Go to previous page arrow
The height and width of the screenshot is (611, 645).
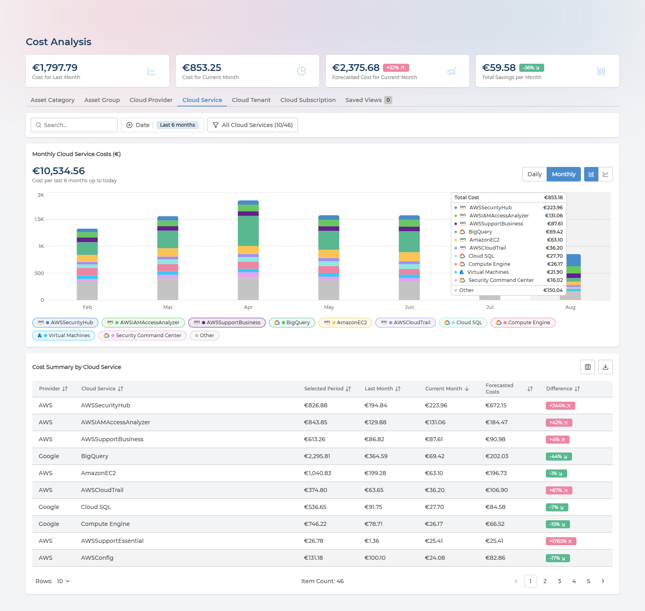pyautogui.click(x=516, y=581)
